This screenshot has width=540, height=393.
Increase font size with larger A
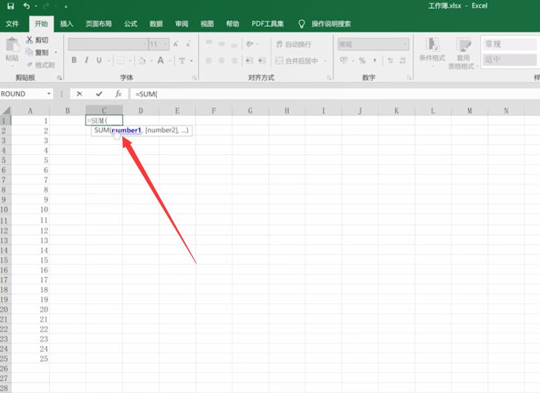(176, 44)
